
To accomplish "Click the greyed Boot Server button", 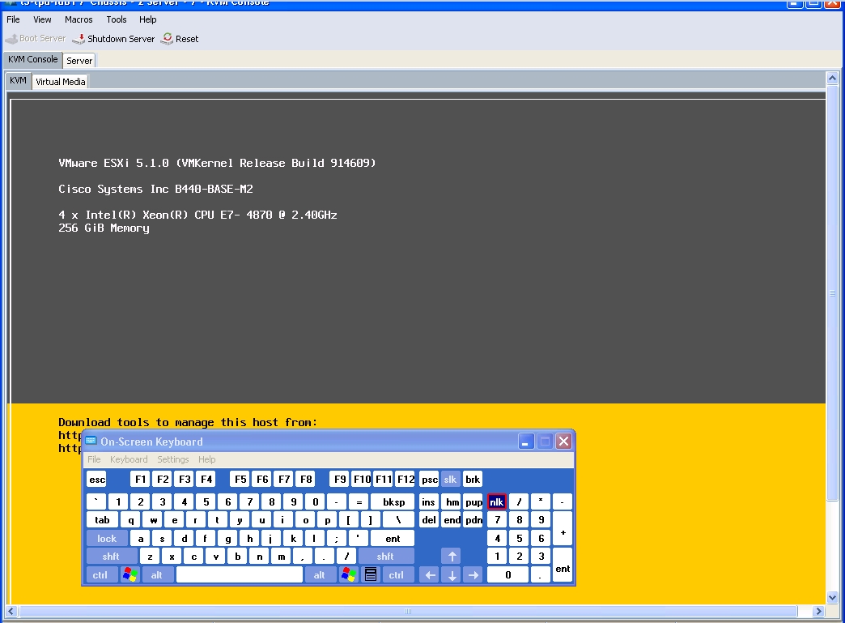I will pyautogui.click(x=36, y=39).
